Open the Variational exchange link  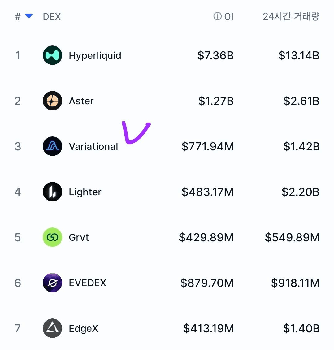(93, 146)
